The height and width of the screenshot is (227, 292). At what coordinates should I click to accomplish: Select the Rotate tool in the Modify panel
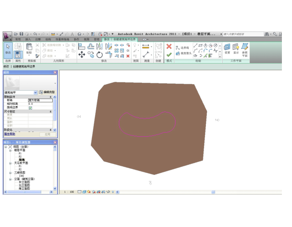[100, 54]
